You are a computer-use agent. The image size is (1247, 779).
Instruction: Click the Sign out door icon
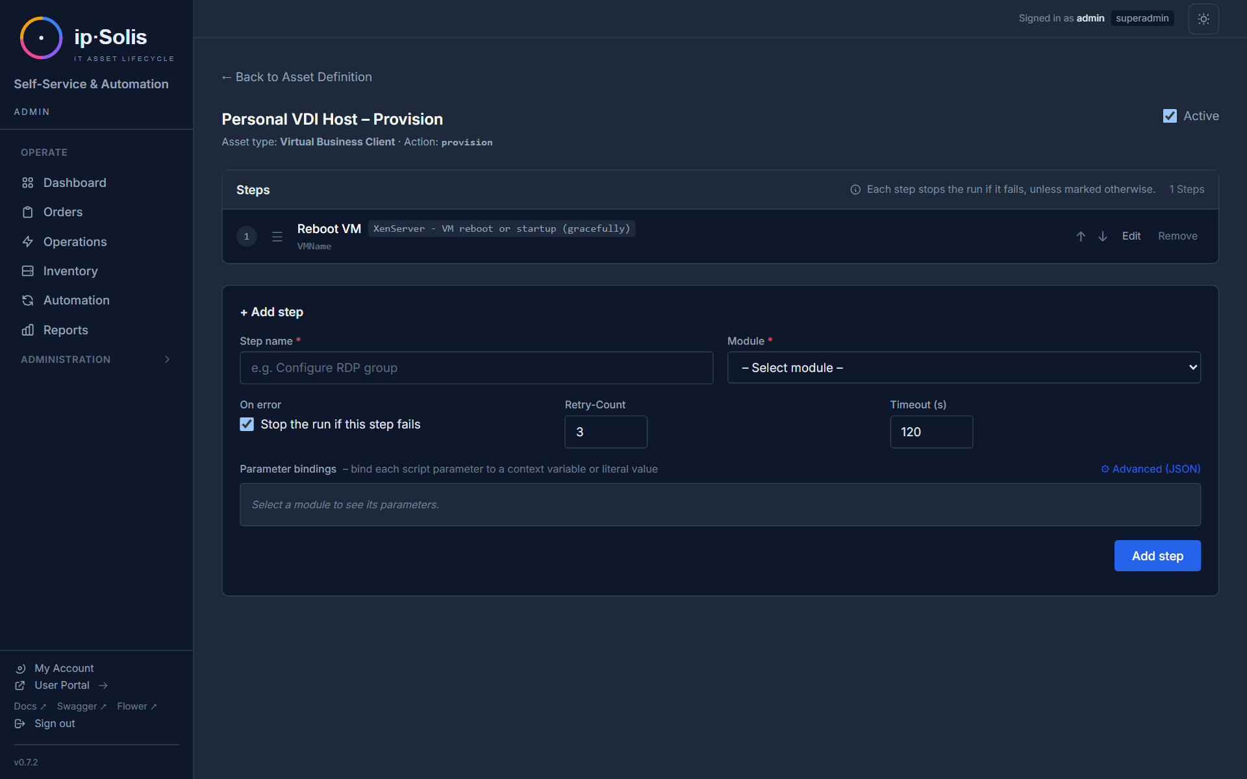[20, 724]
